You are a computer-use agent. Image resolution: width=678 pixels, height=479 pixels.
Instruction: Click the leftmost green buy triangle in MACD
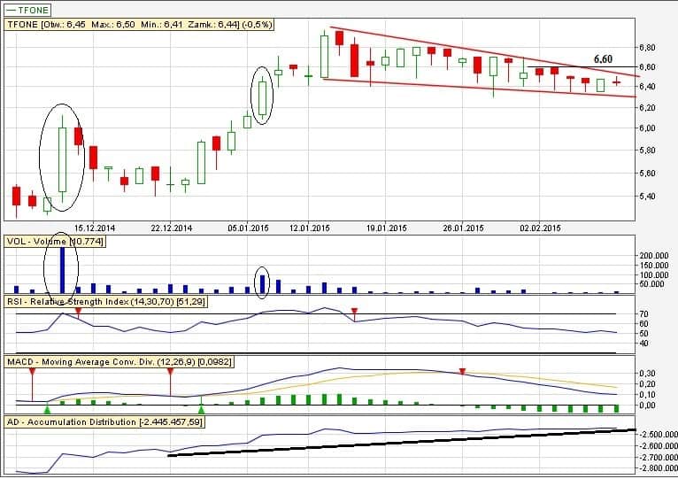pyautogui.click(x=48, y=409)
